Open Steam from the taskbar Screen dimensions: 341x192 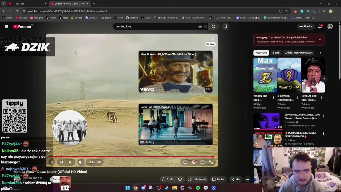click(x=167, y=188)
